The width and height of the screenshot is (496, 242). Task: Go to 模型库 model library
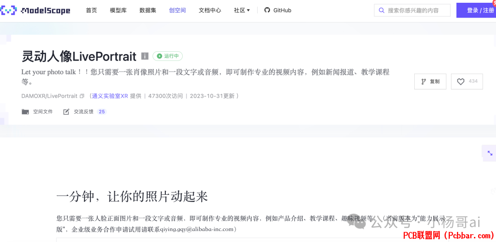click(118, 11)
